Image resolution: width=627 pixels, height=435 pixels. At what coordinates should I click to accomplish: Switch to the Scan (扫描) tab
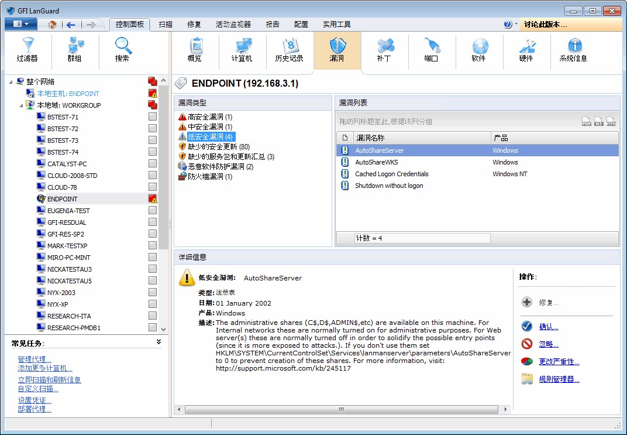click(165, 25)
